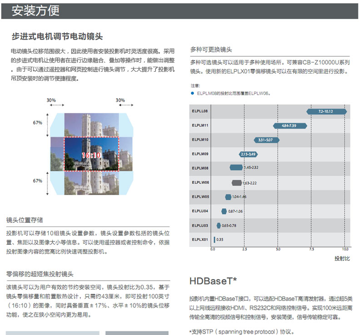Select the small ELPLX01 bar at 0.35
Screen dimensions: 359x335
(214, 239)
